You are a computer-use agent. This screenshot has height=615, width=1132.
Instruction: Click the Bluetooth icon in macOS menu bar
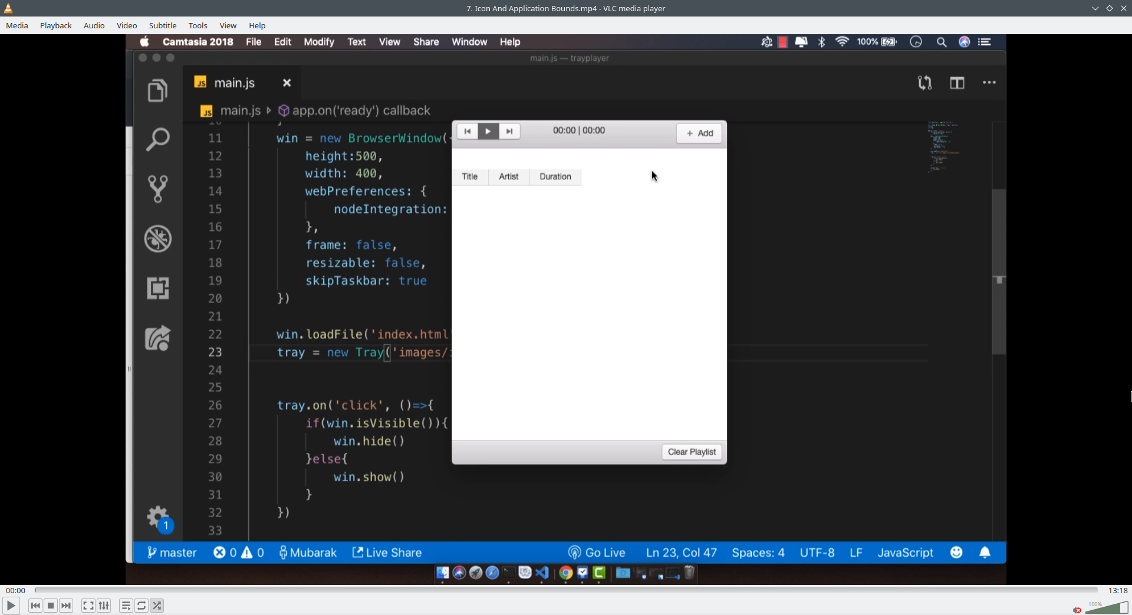click(x=821, y=42)
